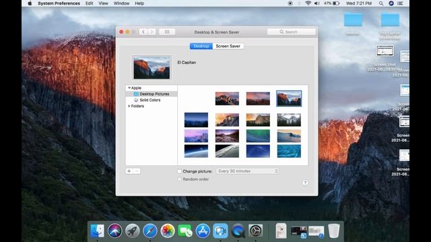Click the toolbar forward arrow
Screen dimensions: 431x242
click(x=152, y=32)
